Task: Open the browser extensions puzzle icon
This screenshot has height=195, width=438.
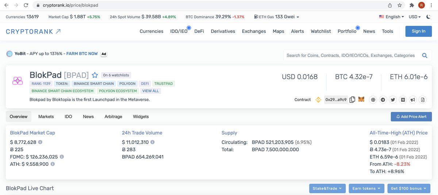Action: [x=412, y=5]
